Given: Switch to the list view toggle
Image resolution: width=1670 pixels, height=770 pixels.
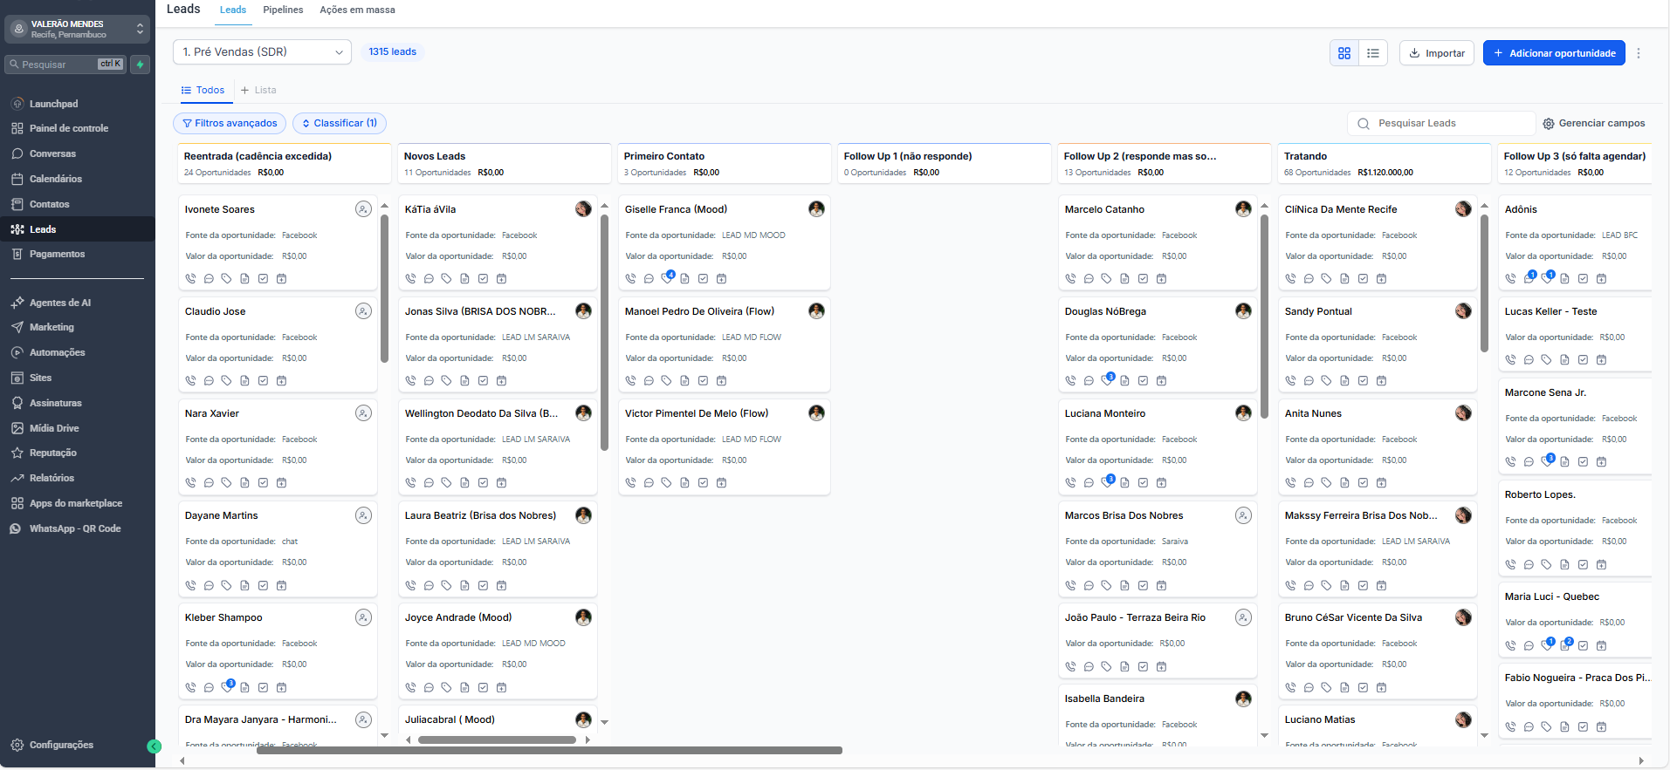Looking at the screenshot, I should point(1373,53).
